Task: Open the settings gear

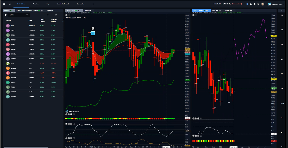Action: click(x=255, y=4)
